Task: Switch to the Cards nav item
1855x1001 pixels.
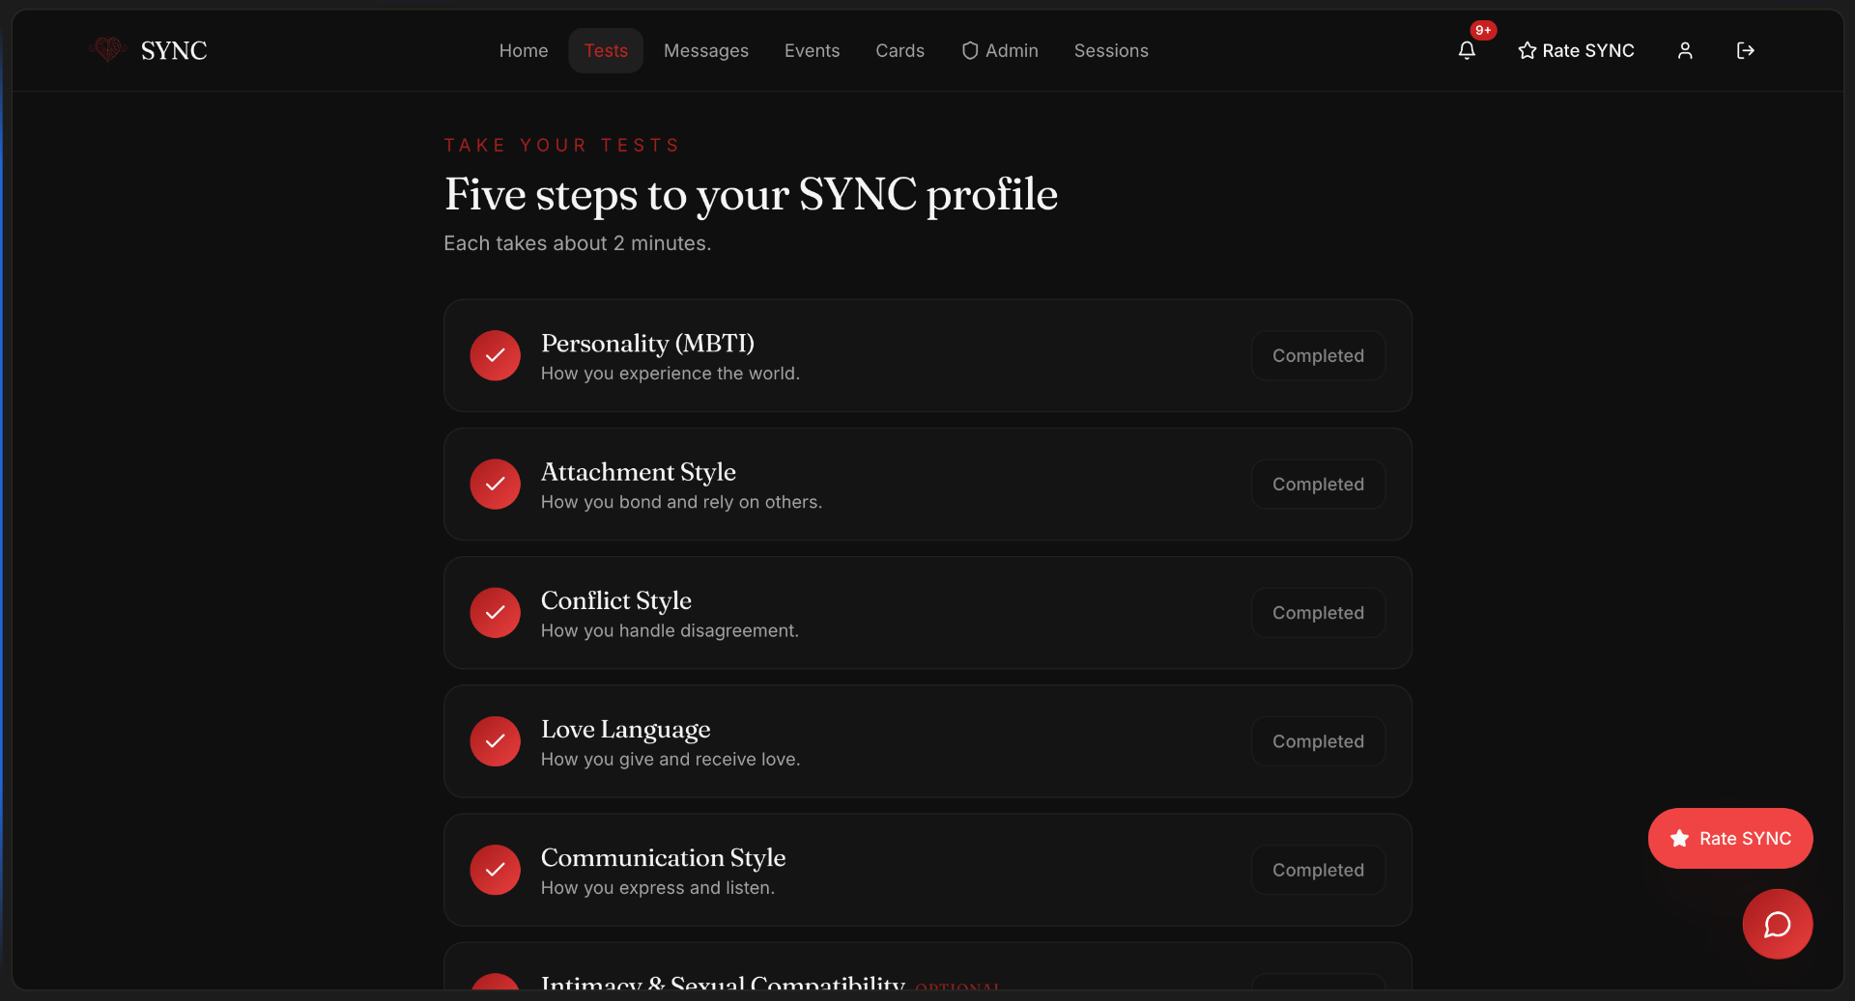Action: [x=899, y=50]
